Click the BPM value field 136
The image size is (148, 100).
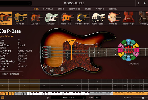(97, 98)
